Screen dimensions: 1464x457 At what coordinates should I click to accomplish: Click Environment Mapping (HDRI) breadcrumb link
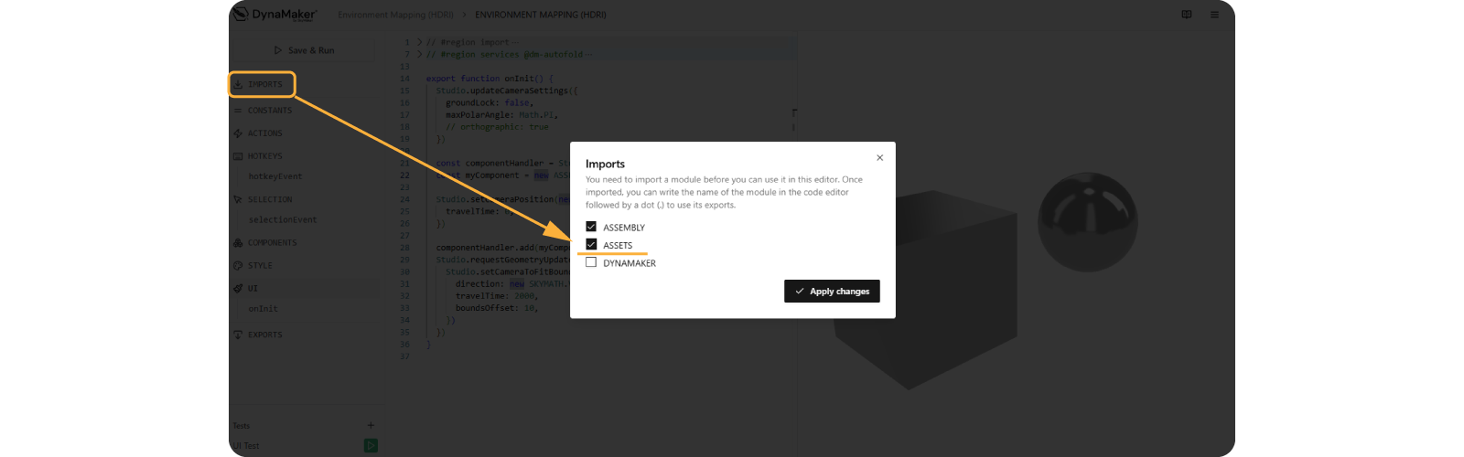pyautogui.click(x=394, y=15)
